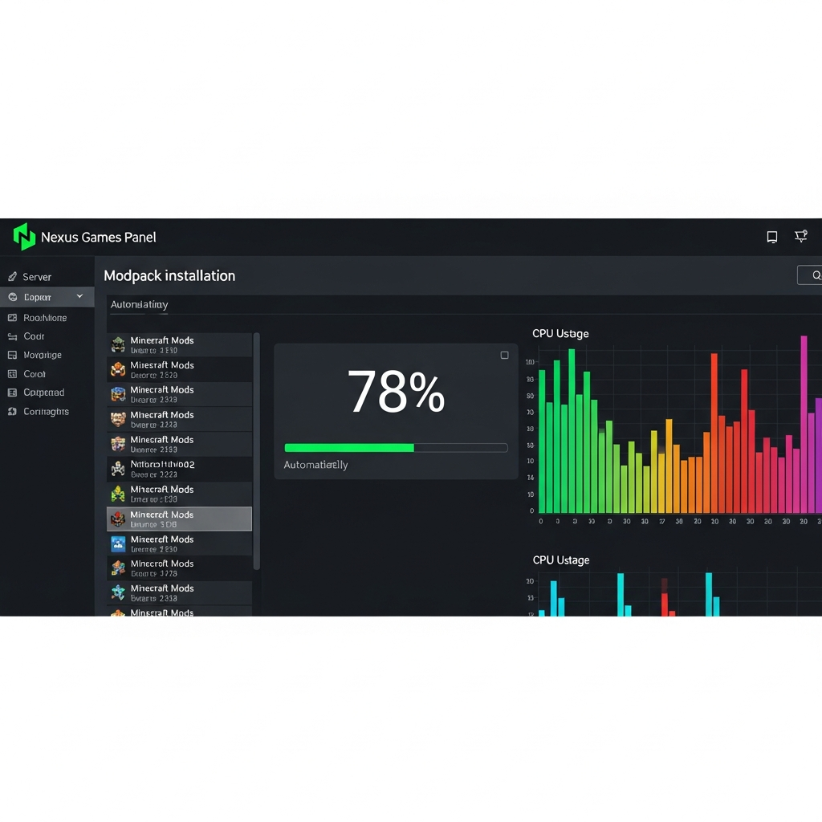Click the pencil icon beside Server

pyautogui.click(x=12, y=277)
